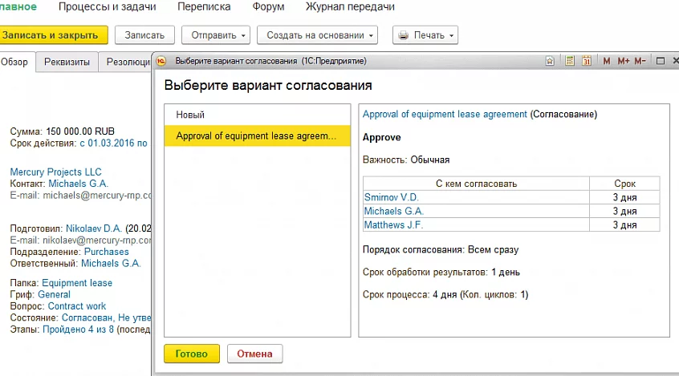Open Matthews J.F. approver link
679x376 pixels.
pyautogui.click(x=393, y=225)
